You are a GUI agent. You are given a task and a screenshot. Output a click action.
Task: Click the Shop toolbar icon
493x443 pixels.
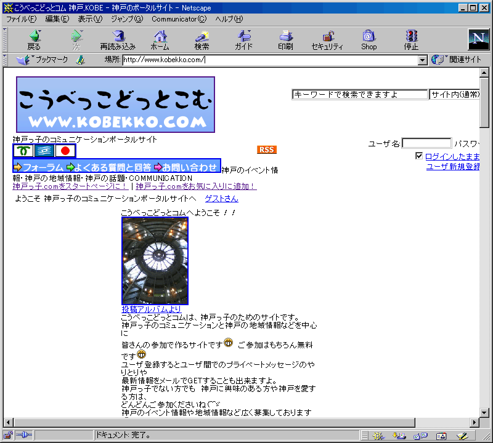pyautogui.click(x=369, y=39)
